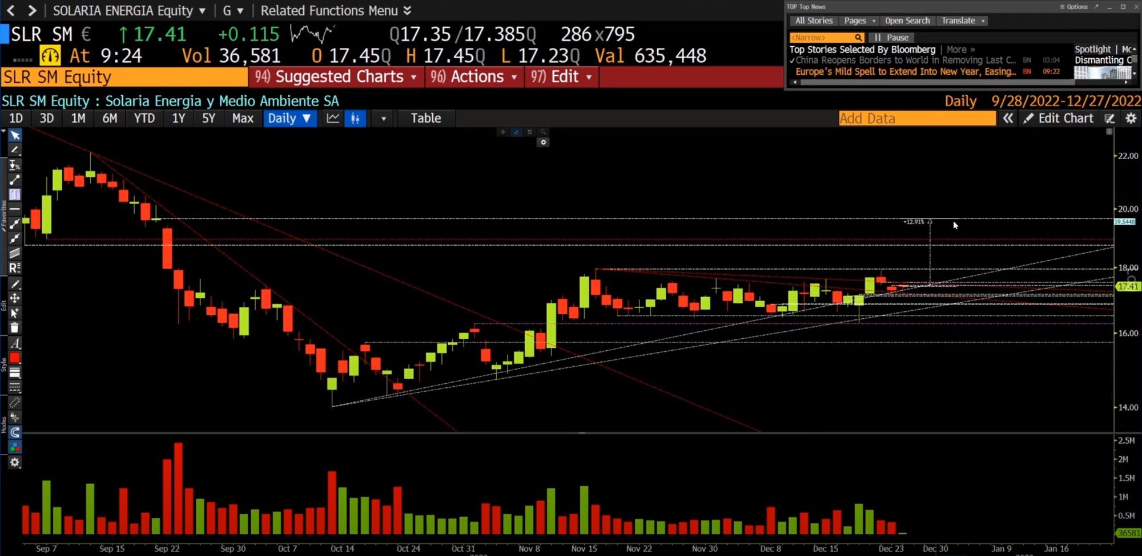Viewport: 1142px width, 556px height.
Task: Toggle the magnet snap mode
Action: [15, 432]
